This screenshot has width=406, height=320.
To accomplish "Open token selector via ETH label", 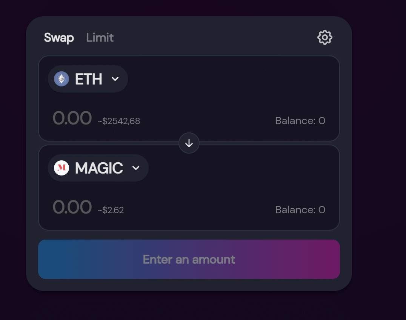I will pyautogui.click(x=89, y=79).
